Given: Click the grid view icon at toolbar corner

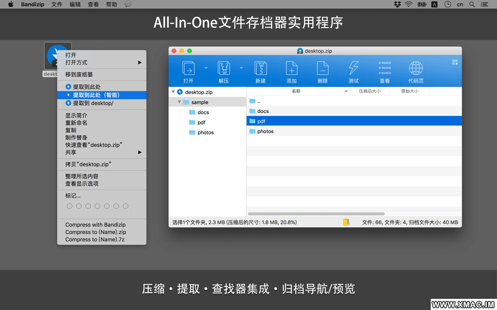Looking at the screenshot, I should [x=455, y=62].
